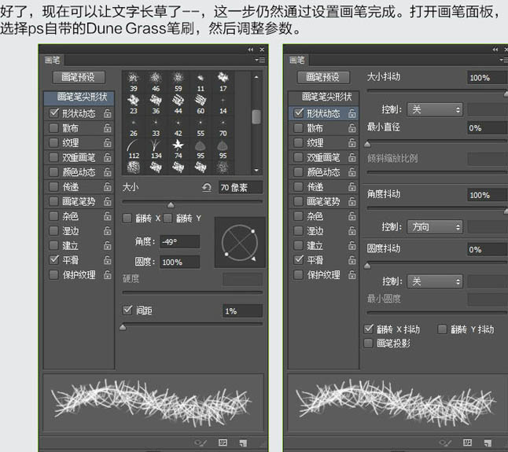Check 翻转 X option in left panel
The height and width of the screenshot is (452, 508).
(x=127, y=219)
